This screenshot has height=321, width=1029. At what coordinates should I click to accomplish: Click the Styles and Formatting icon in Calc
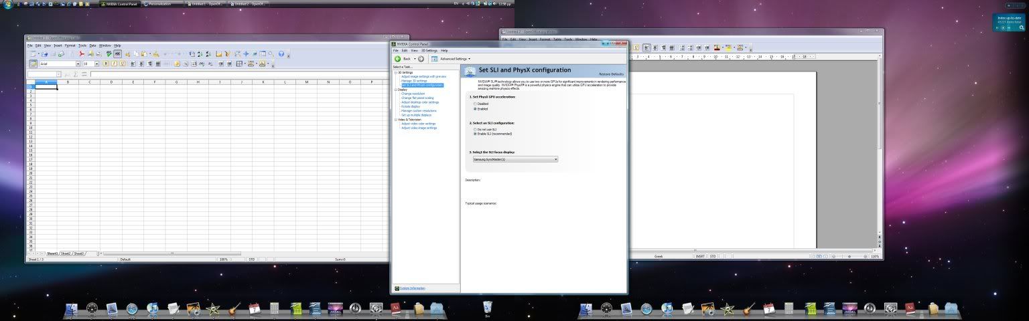pyautogui.click(x=33, y=64)
